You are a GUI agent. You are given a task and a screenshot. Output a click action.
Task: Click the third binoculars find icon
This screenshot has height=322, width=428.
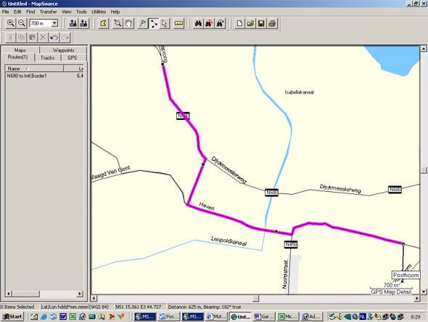pos(221,23)
